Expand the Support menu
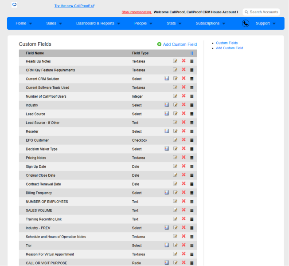 point(266,23)
